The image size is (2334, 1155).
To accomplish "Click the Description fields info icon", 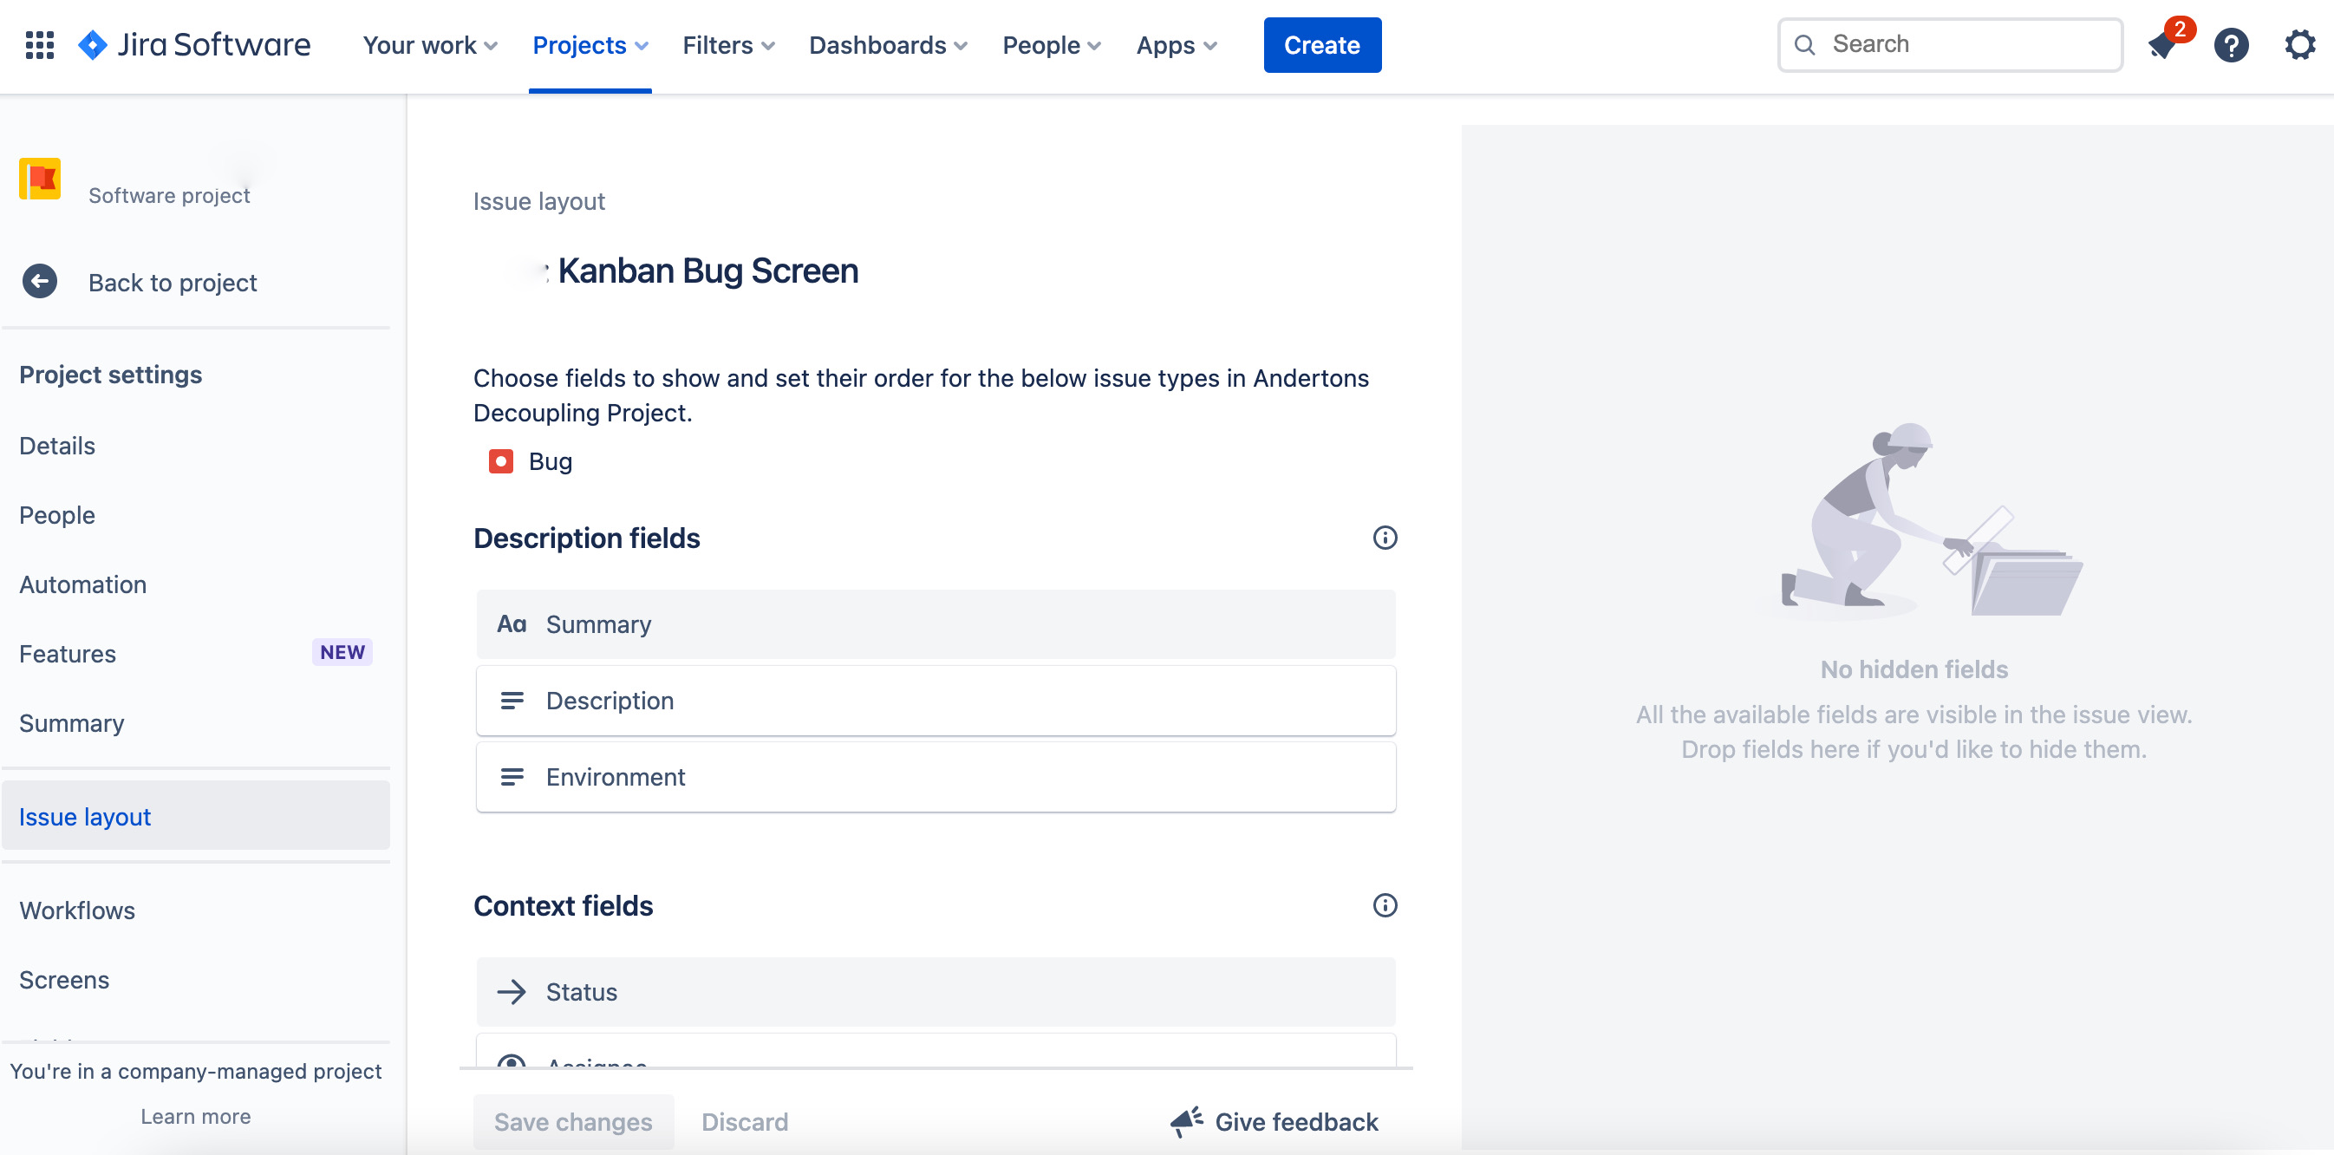I will 1385,538.
